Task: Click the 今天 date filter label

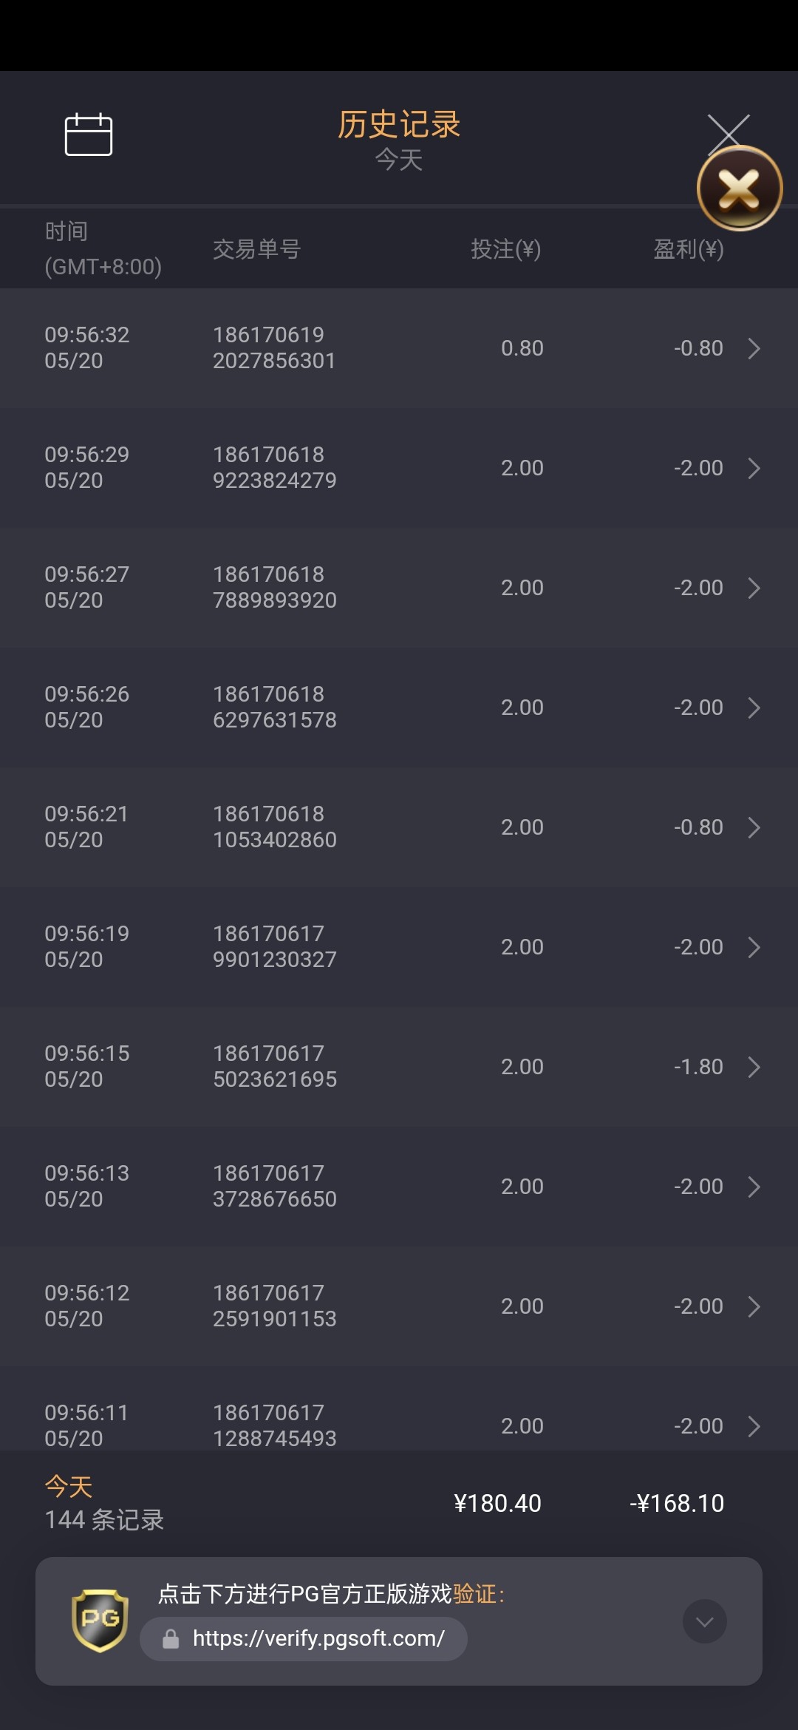Action: (399, 160)
